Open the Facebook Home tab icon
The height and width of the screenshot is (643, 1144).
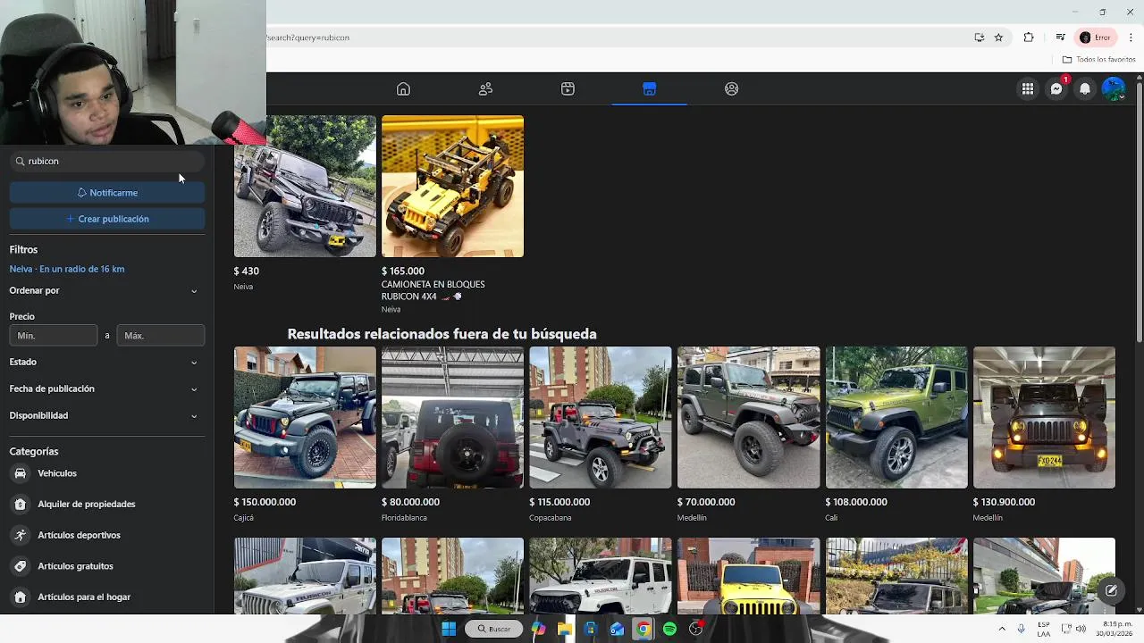(403, 88)
